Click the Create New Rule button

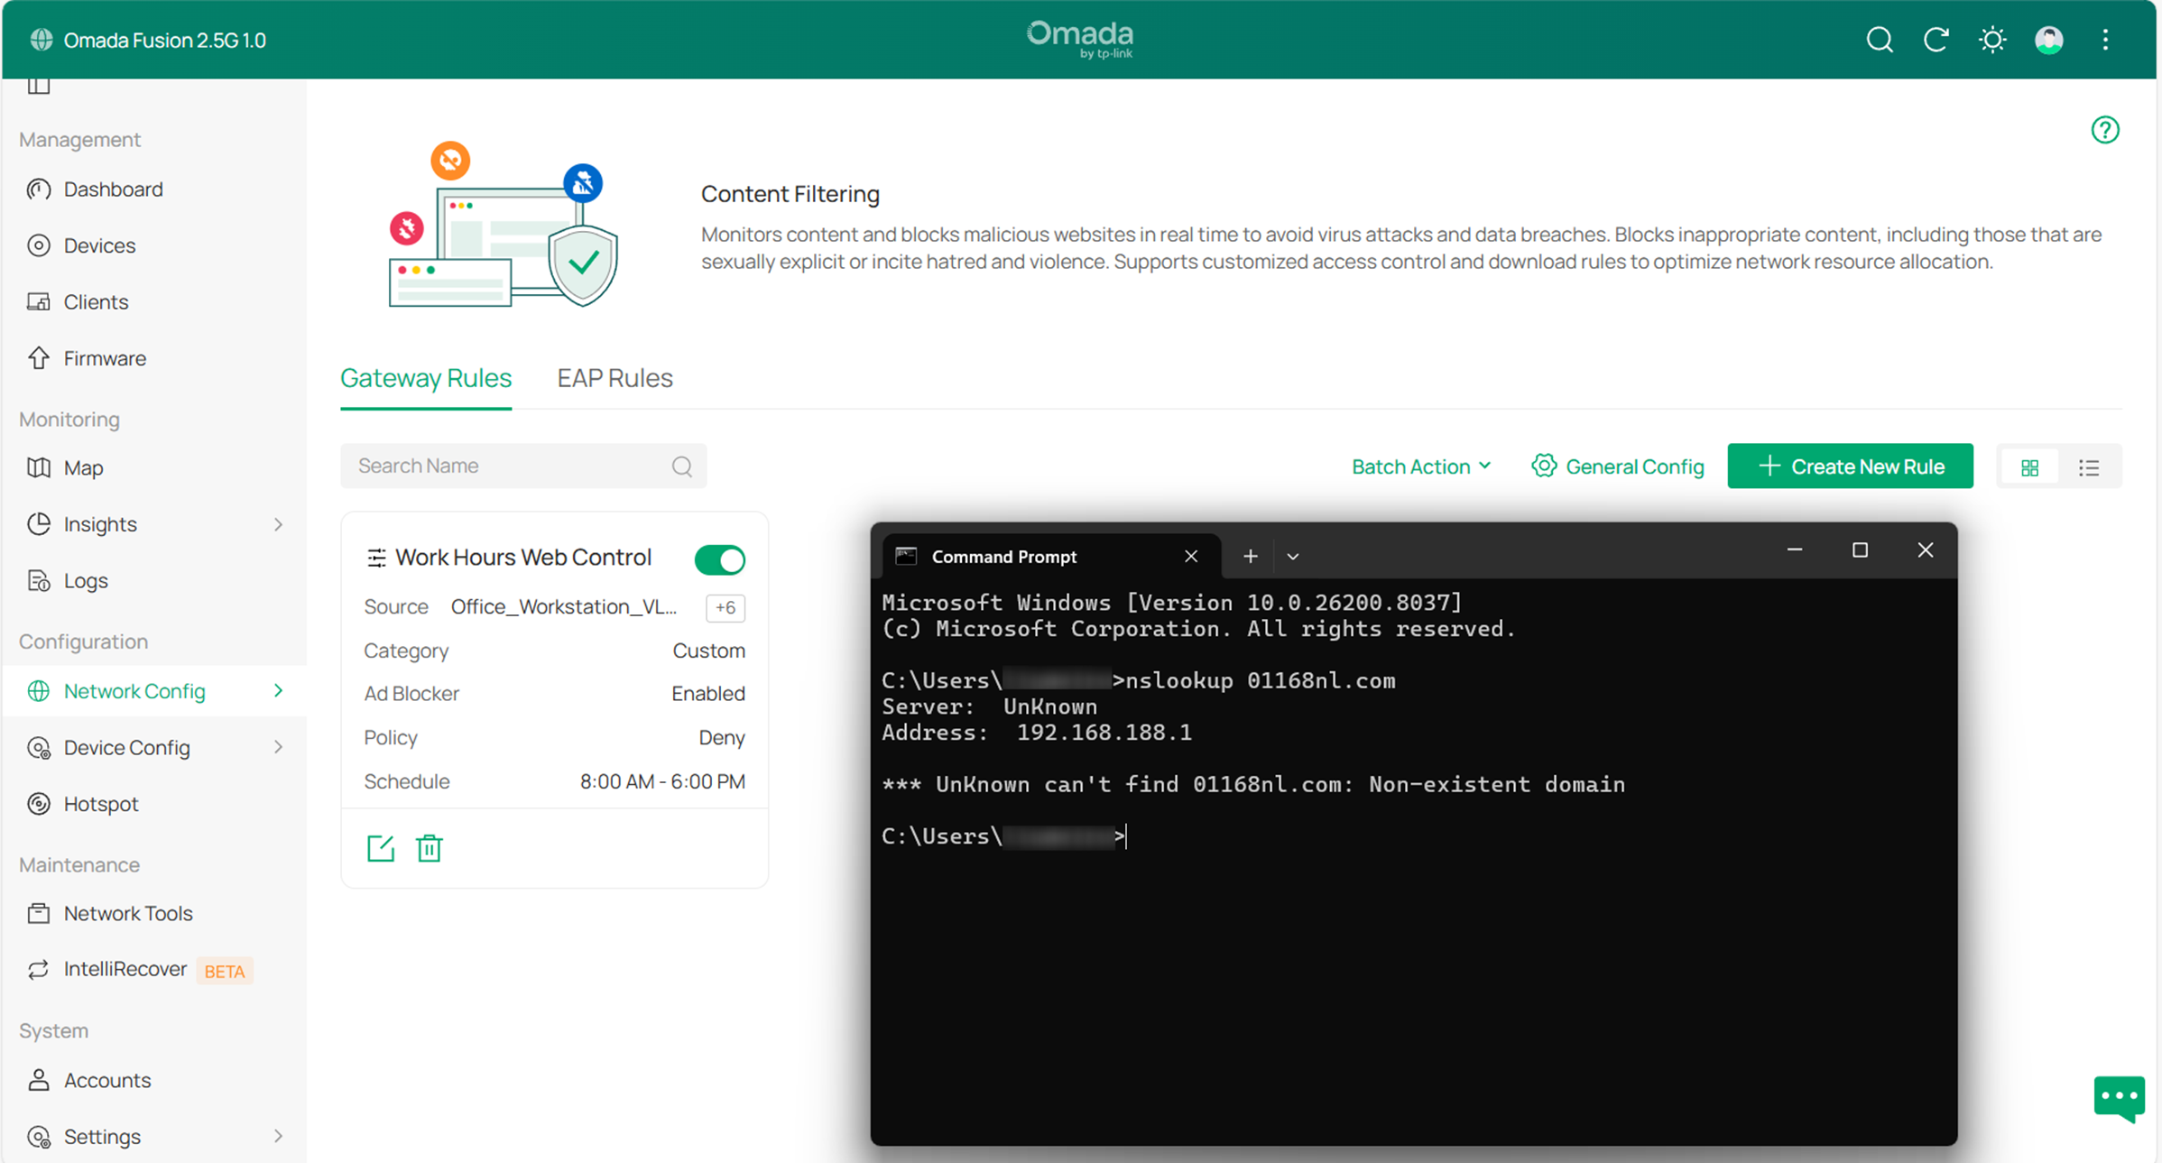[1850, 466]
